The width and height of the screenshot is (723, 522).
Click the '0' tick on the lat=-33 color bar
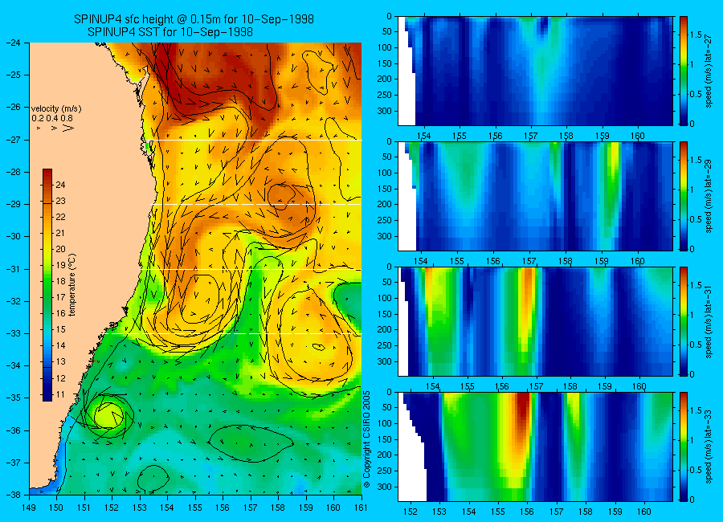[x=692, y=500]
